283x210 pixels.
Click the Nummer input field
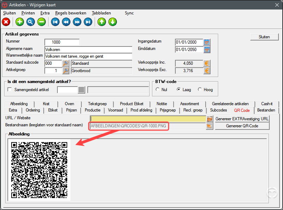coord(62,42)
